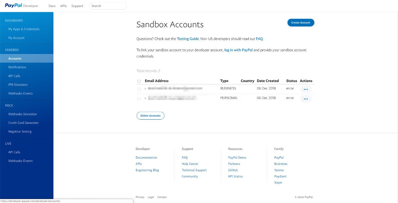The image size is (398, 203).
Task: Click the 06 Dec 2018 date in BUSINESS row
Action: [x=266, y=88]
